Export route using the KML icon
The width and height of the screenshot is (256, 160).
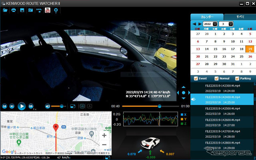click(39, 10)
